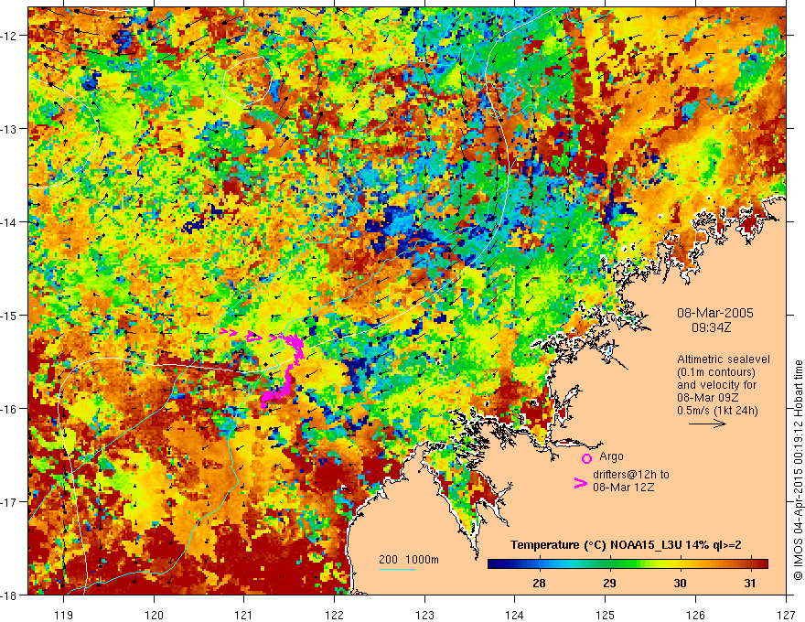The width and height of the screenshot is (805, 622).
Task: Click the cyan 200 1000m bathymetry legend line
Action: click(397, 569)
